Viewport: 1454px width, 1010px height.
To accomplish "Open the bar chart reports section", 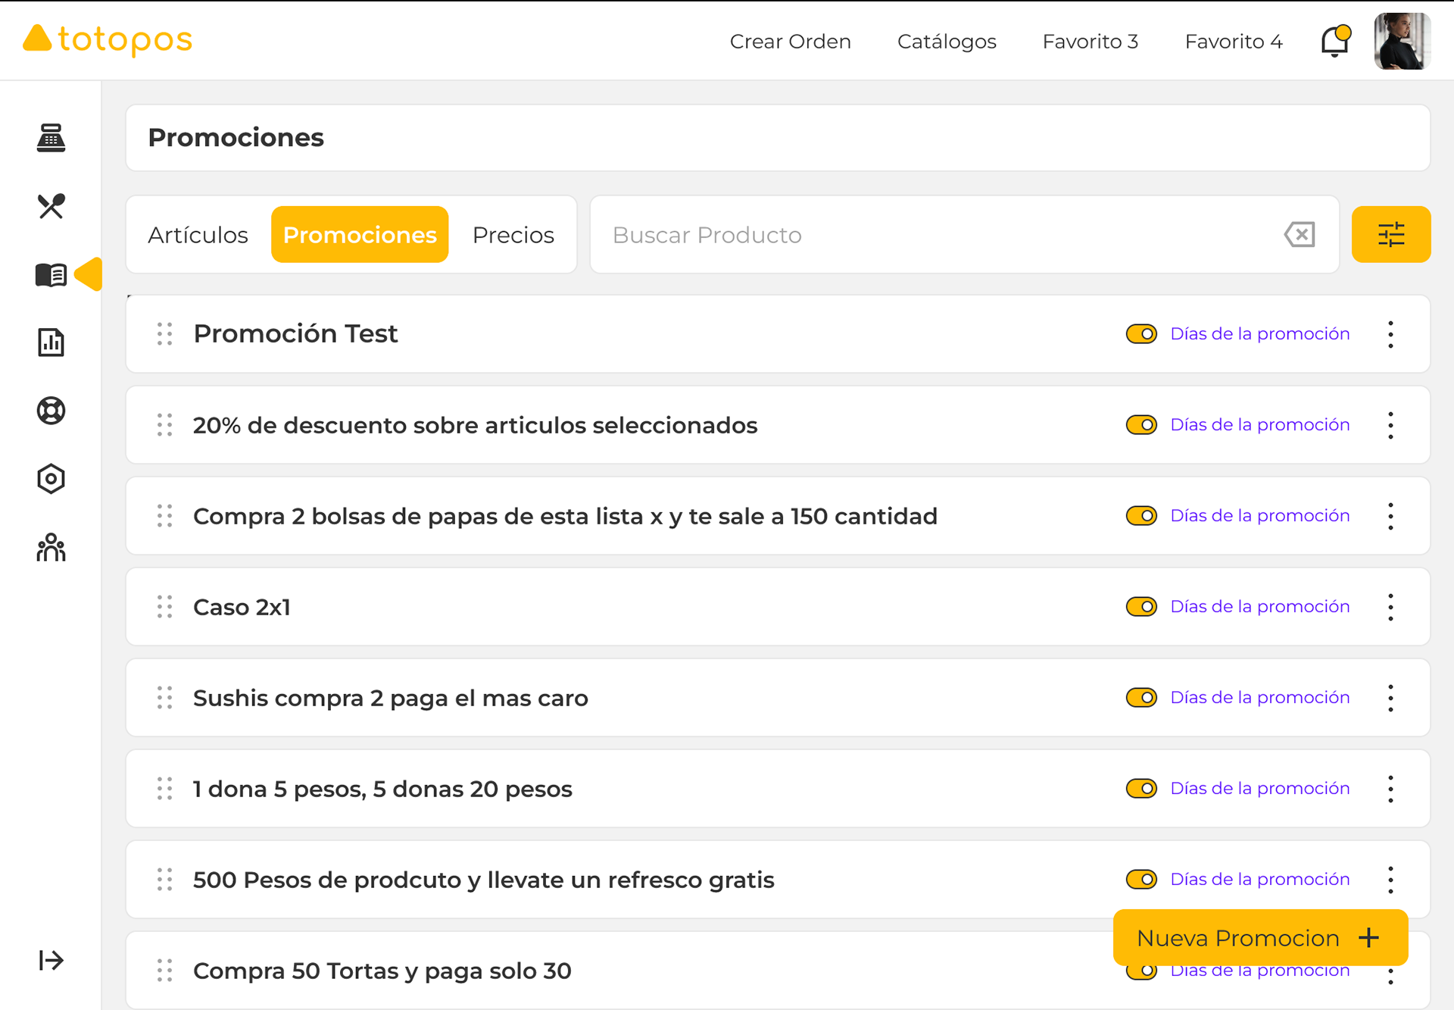I will pyautogui.click(x=51, y=342).
